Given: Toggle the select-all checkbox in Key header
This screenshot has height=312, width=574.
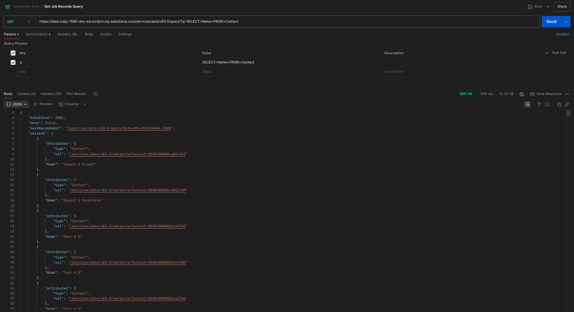Looking at the screenshot, I should pos(13,53).
